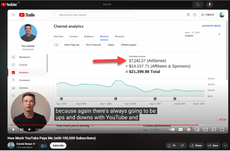Viewport: 230px width, 151px height.
Task: Switch to Overview analytics tab
Action: [58, 36]
